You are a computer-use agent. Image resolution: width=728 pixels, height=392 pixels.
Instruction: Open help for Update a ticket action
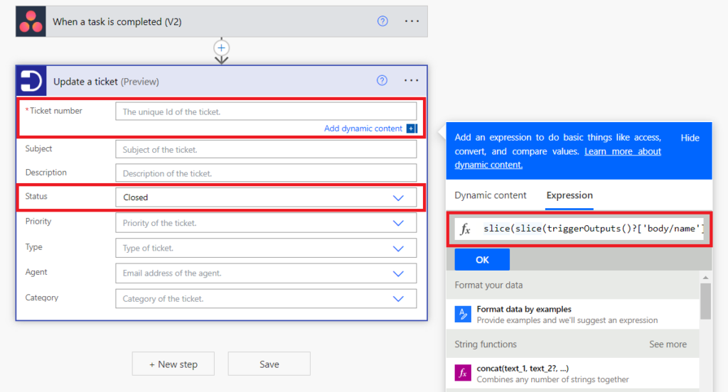click(382, 81)
